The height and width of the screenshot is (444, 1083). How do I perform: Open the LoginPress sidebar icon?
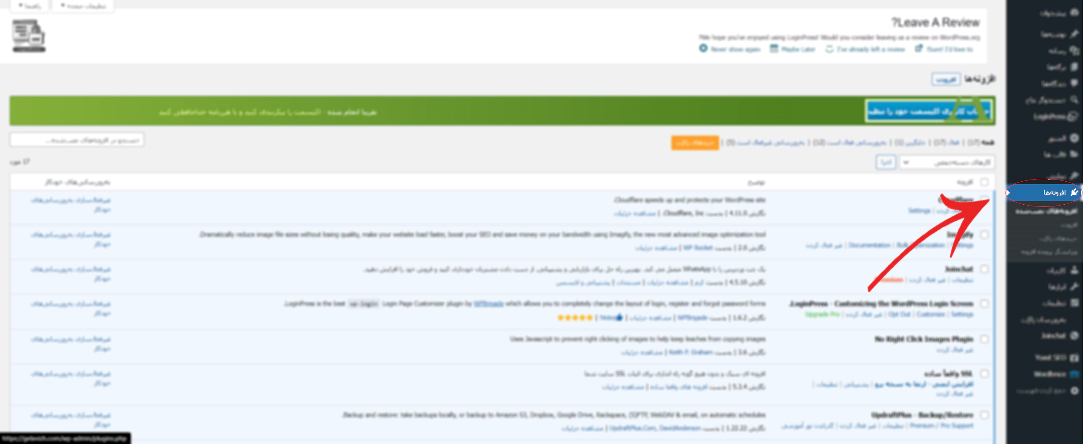[x=1073, y=116]
